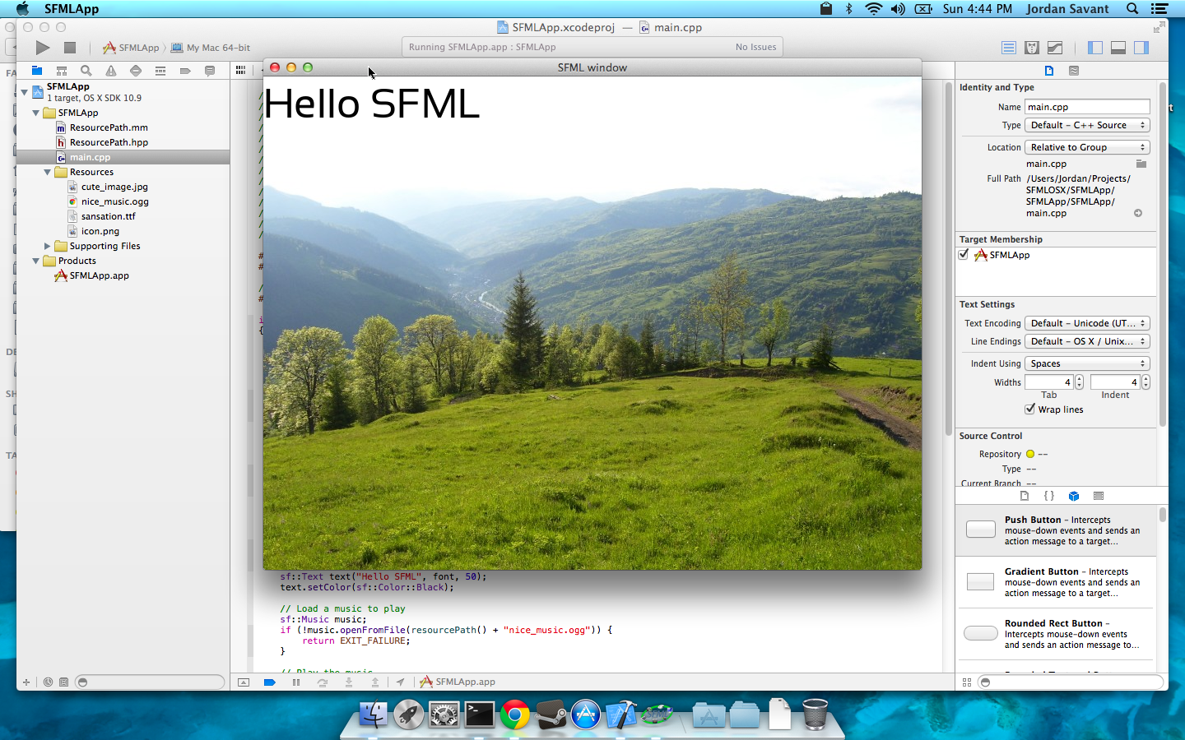Click Simulate location arrow icon in debug bar

coord(400,682)
